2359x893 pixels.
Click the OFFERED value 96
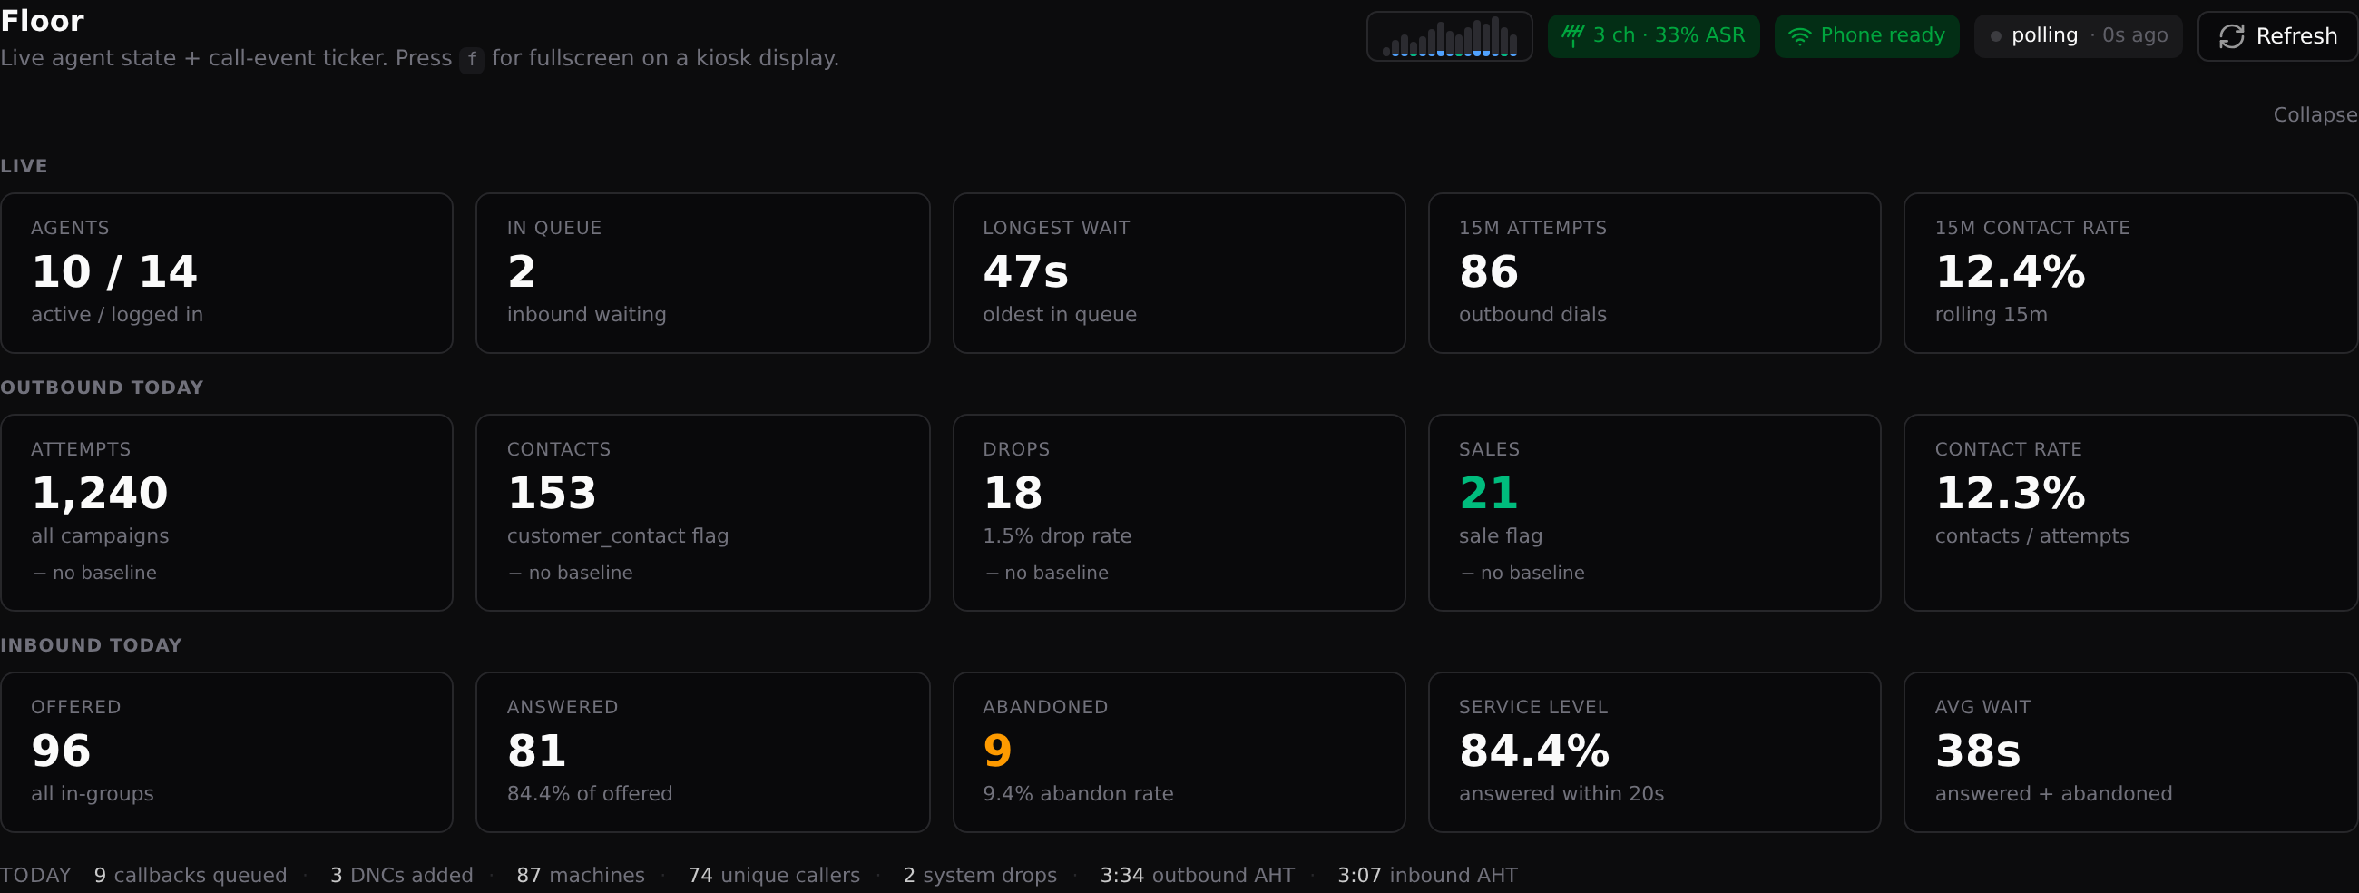(x=61, y=751)
